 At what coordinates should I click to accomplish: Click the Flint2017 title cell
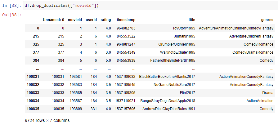click(x=188, y=93)
